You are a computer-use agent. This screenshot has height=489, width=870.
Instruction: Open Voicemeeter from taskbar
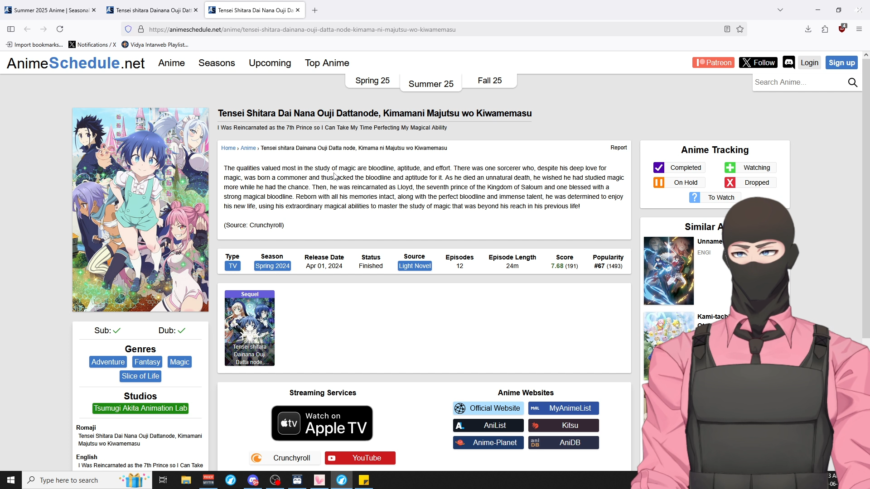pyautogui.click(x=208, y=480)
